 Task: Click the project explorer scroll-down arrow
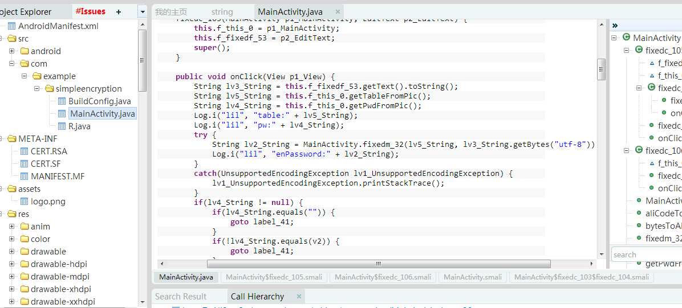(142, 302)
